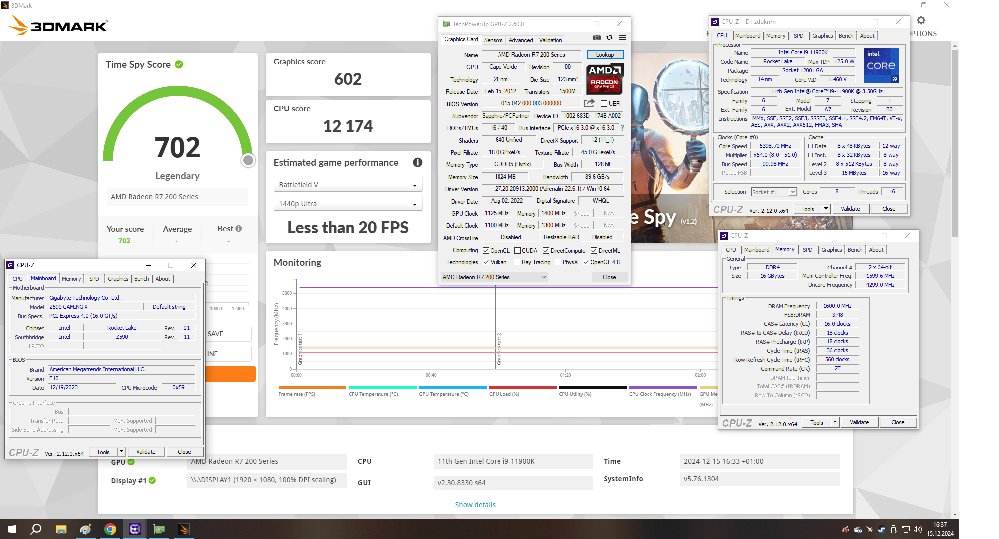Viewport: 999px width, 539px height.
Task: Toggle the PhysX checkbox
Action: point(558,262)
